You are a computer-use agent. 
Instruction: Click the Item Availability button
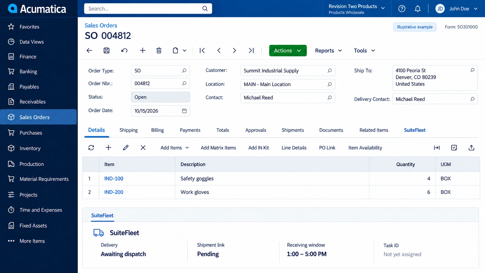point(365,148)
